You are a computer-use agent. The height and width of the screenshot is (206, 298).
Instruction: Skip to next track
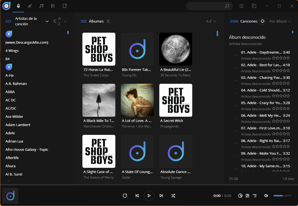(x=161, y=196)
